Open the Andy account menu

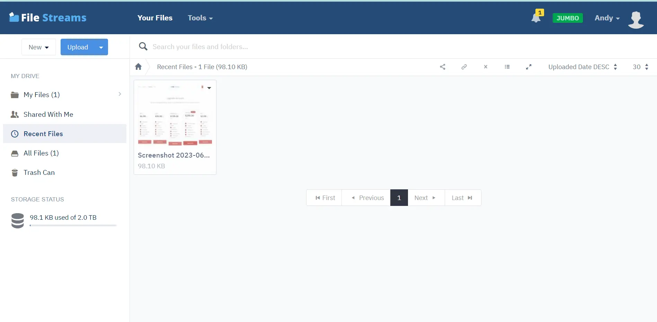click(607, 18)
